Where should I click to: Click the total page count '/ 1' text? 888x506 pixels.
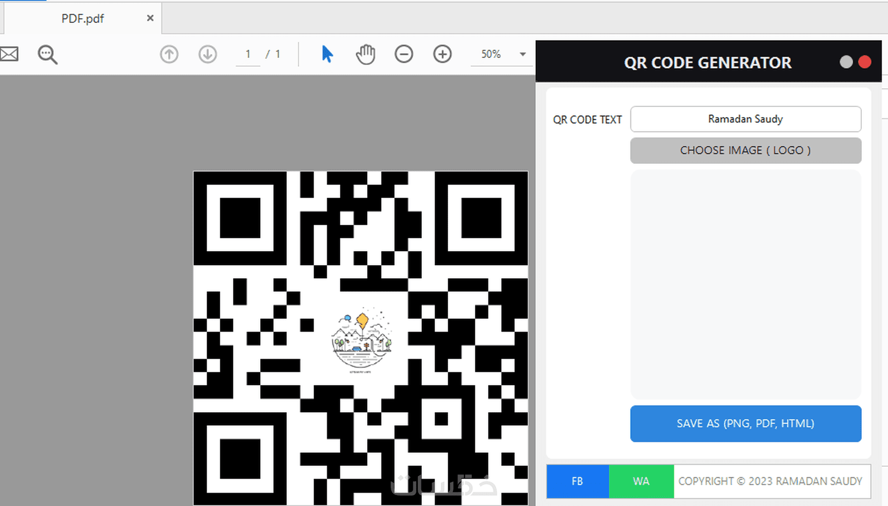coord(273,54)
